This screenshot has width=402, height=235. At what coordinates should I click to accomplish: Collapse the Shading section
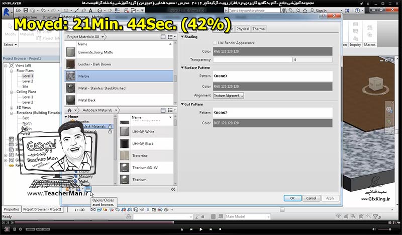pyautogui.click(x=182, y=37)
